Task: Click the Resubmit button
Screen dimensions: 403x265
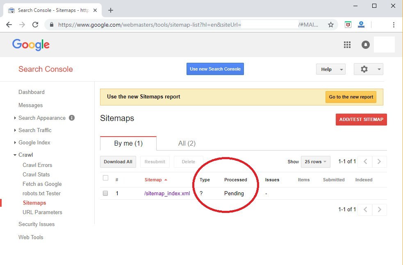Action: 155,162
